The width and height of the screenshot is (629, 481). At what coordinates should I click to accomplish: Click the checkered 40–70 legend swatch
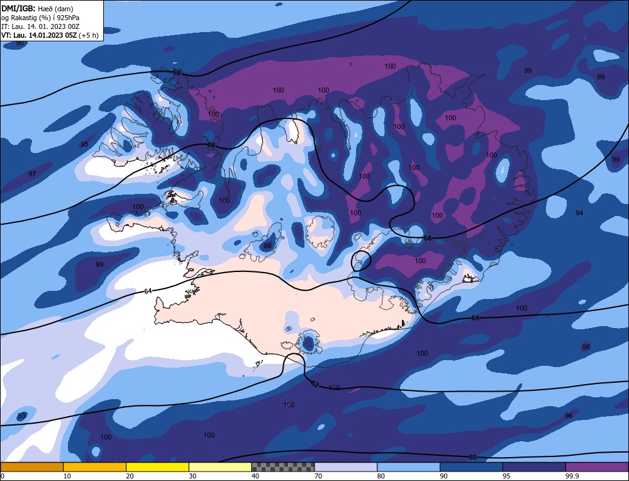point(283,467)
